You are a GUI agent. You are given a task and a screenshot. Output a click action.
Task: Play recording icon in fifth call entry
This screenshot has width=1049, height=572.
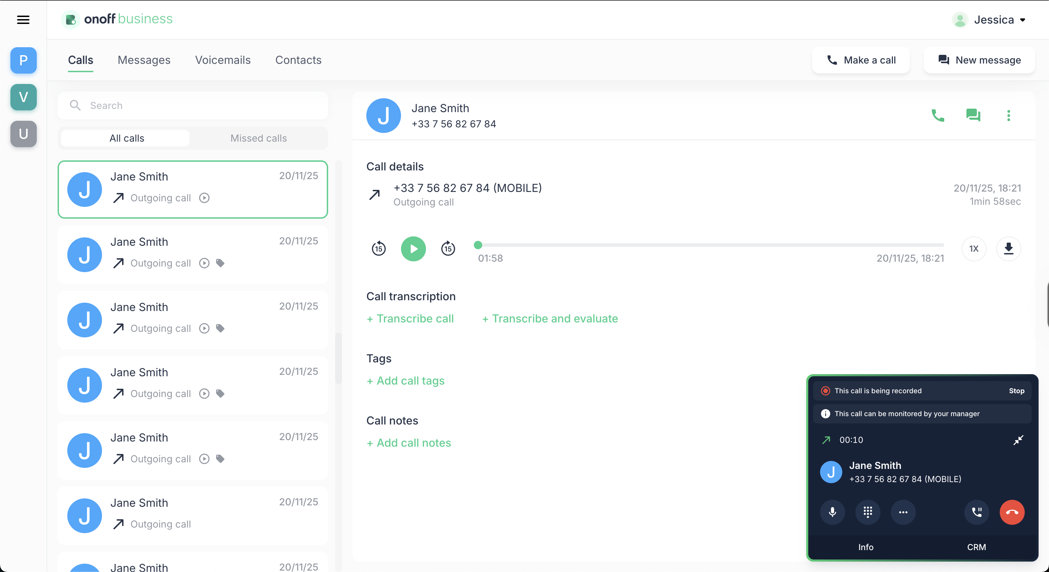tap(204, 459)
